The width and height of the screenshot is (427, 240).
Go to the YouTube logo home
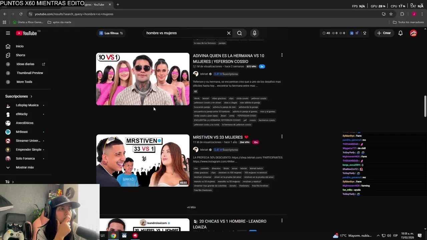[x=26, y=33]
